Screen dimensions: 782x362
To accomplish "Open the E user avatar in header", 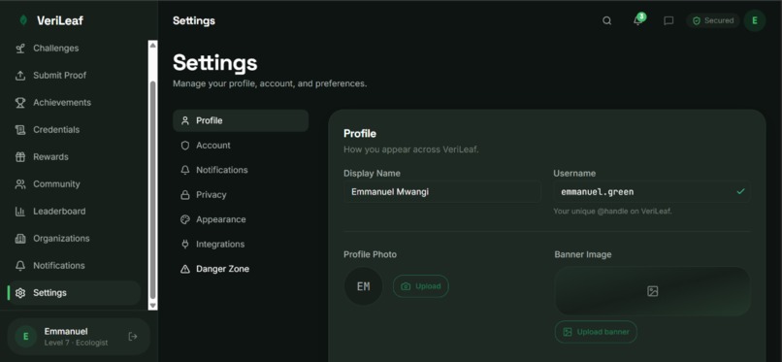I will pos(755,21).
